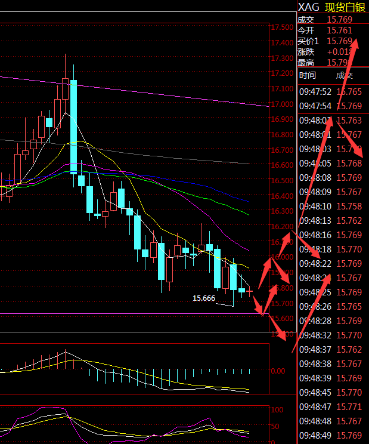Click the 现货白银 instrument name
The width and height of the screenshot is (369, 444).
tap(345, 7)
